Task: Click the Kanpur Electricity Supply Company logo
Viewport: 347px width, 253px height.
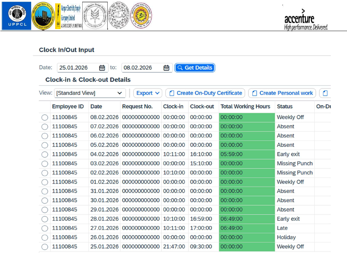Action: pyautogui.click(x=68, y=16)
